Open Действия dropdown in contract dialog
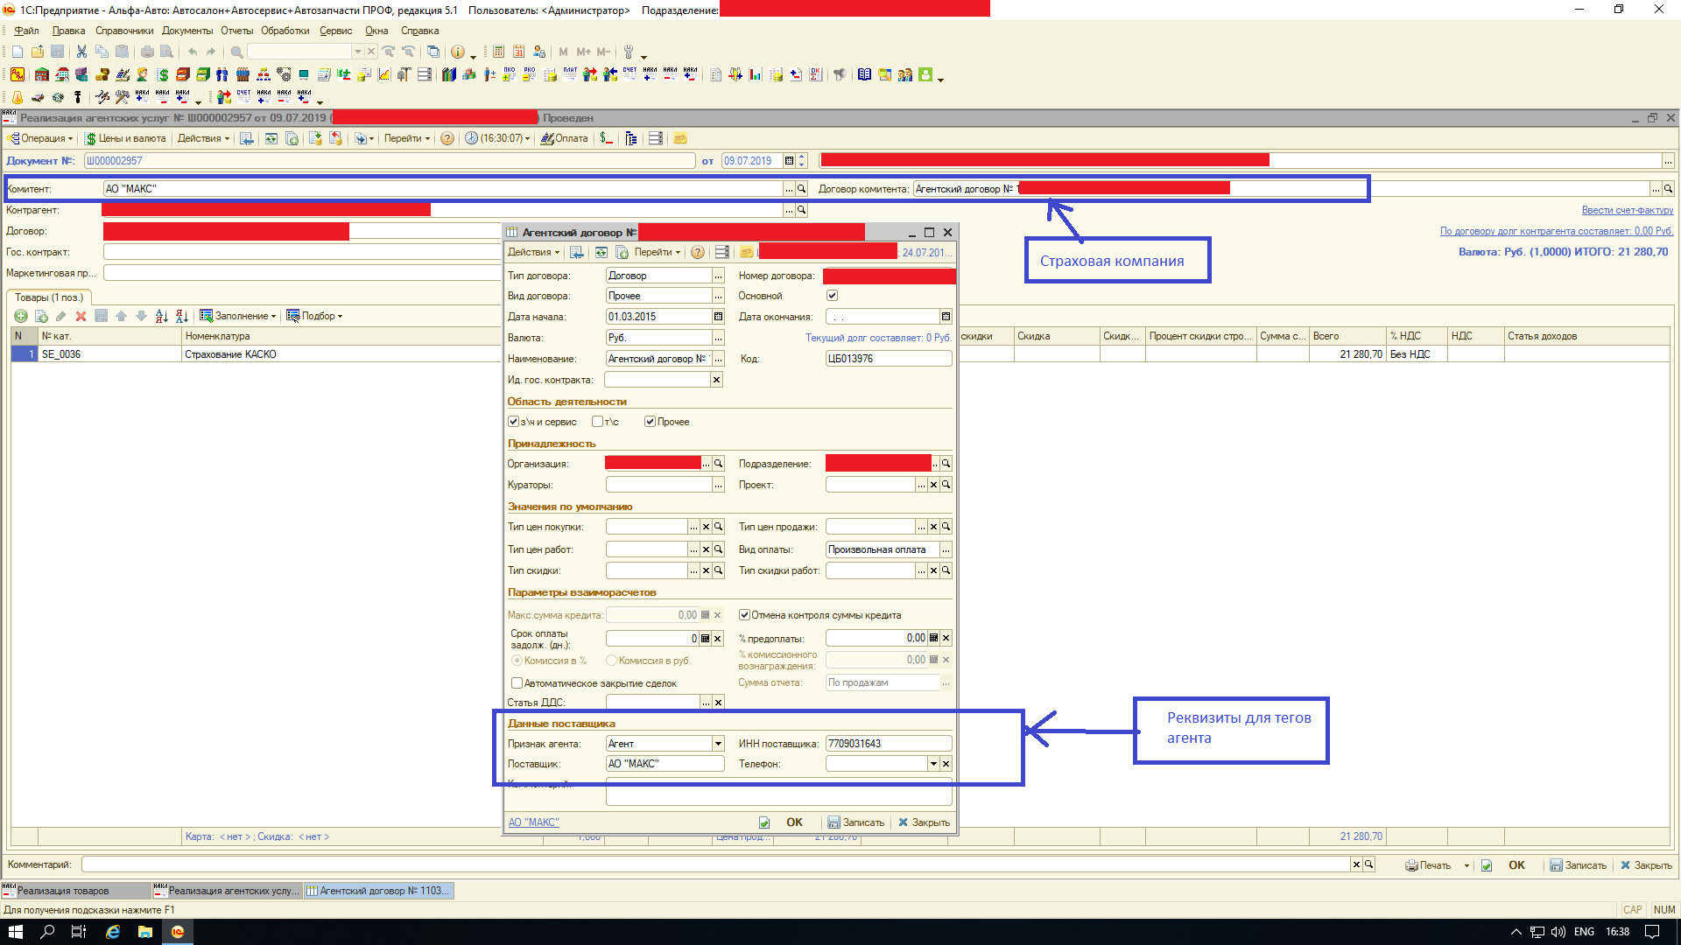The image size is (1681, 945). pyautogui.click(x=533, y=252)
